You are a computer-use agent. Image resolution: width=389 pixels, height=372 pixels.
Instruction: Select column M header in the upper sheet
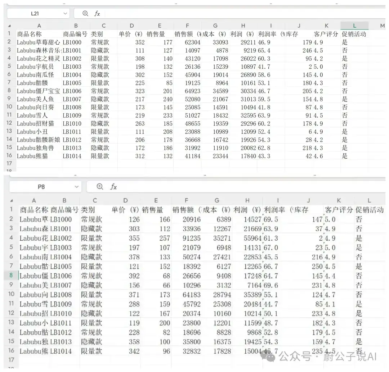tap(382, 26)
